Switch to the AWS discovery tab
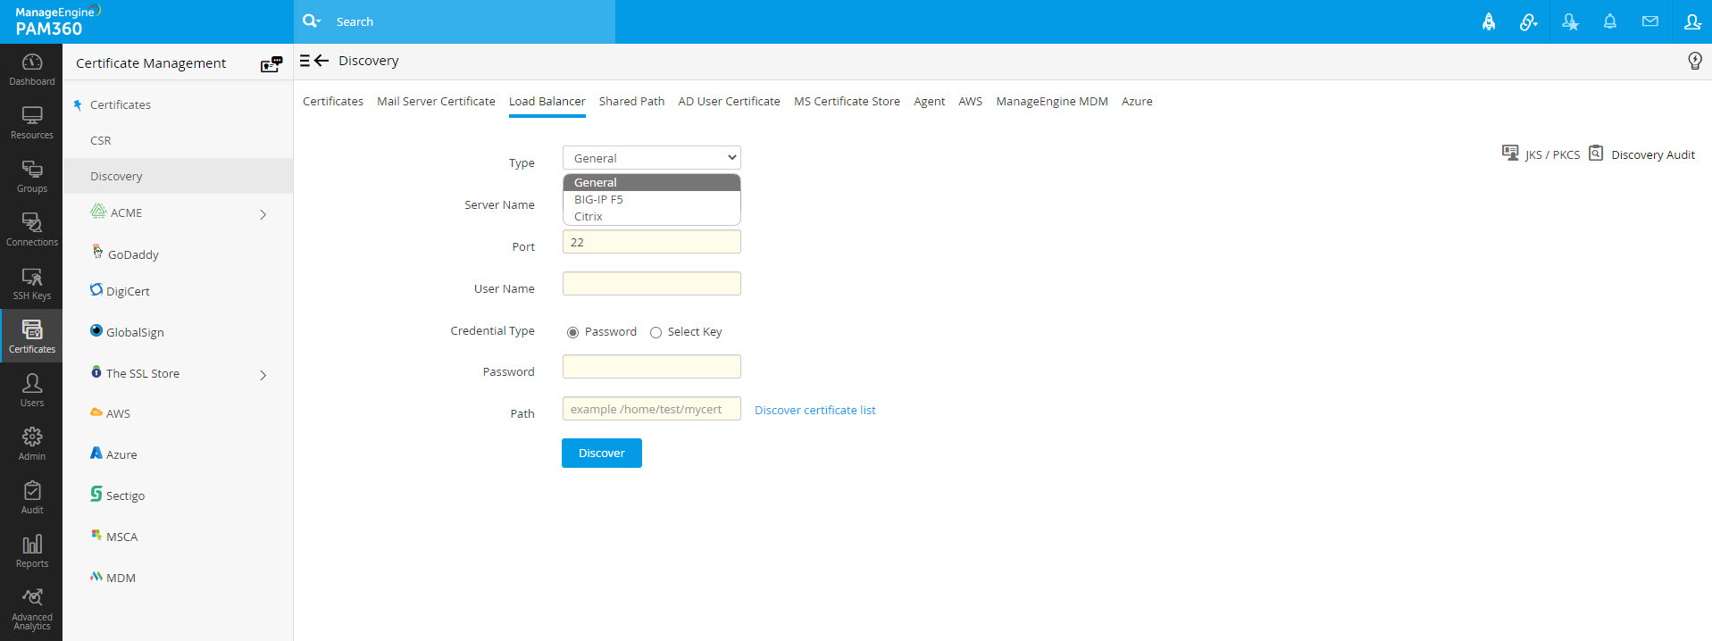The height and width of the screenshot is (641, 1712). tap(970, 101)
